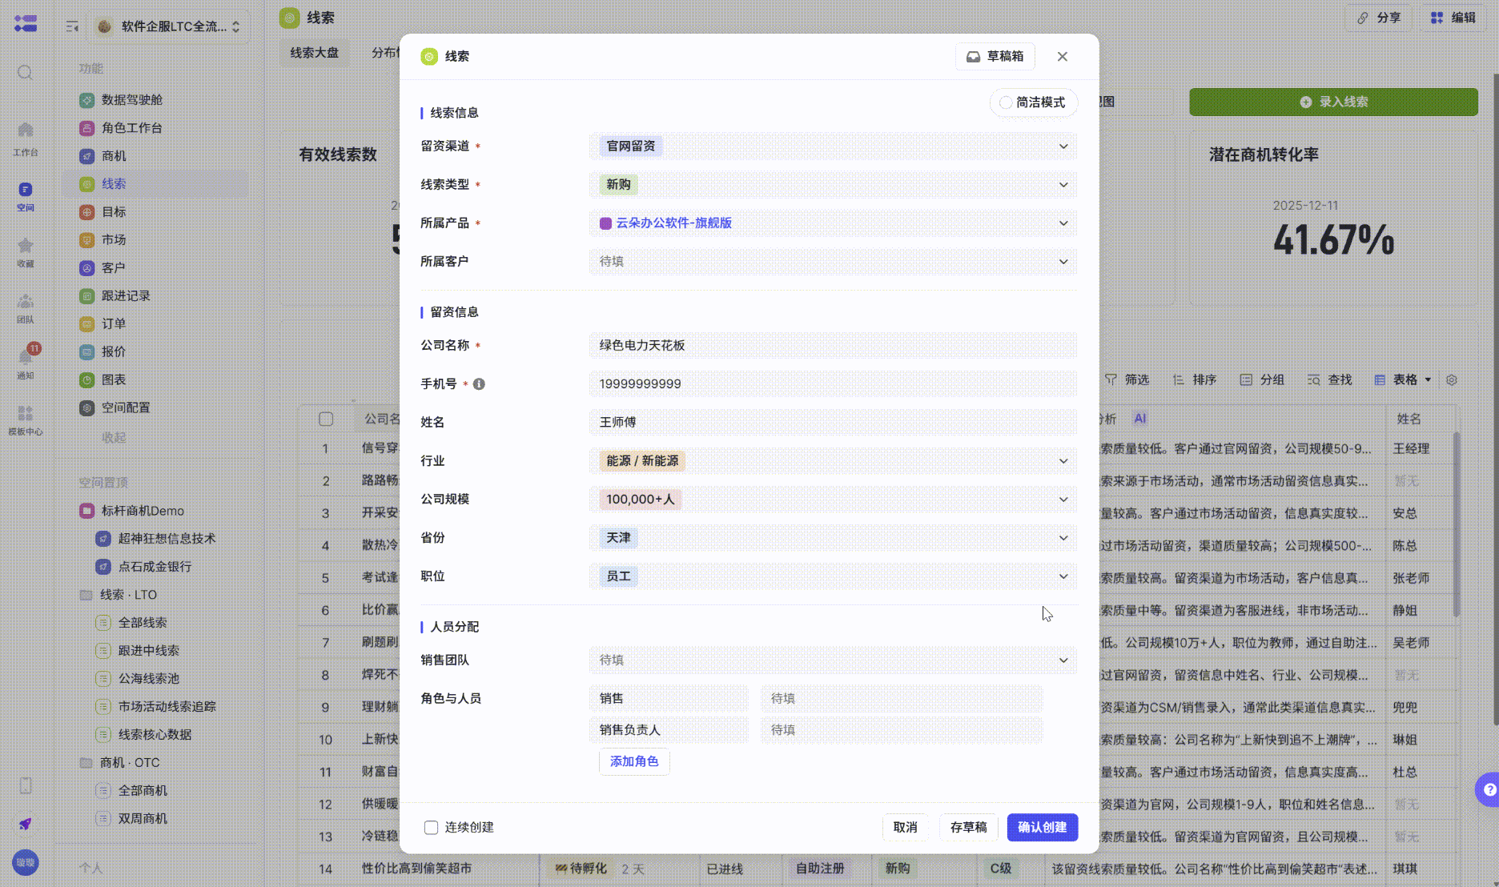Viewport: 1499px width, 887px height.
Task: Check the select-all table header checkbox
Action: [x=326, y=419]
